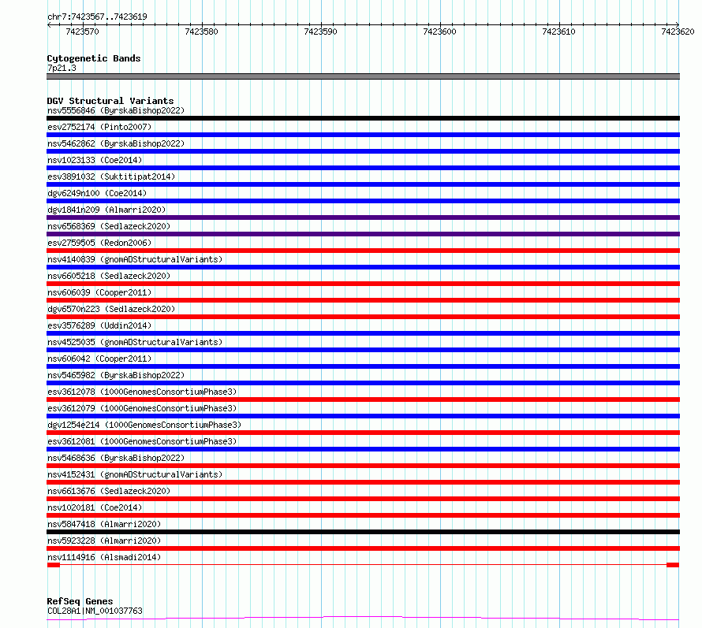The height and width of the screenshot is (628, 702).
Task: Click ruler coordinate 7423590
Action: [320, 32]
